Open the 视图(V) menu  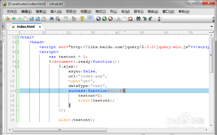click(x=86, y=12)
